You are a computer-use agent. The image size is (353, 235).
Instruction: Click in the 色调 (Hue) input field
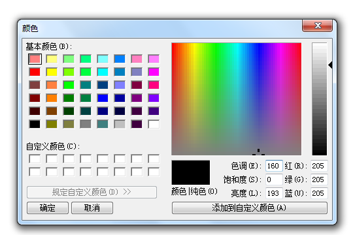pyautogui.click(x=274, y=166)
